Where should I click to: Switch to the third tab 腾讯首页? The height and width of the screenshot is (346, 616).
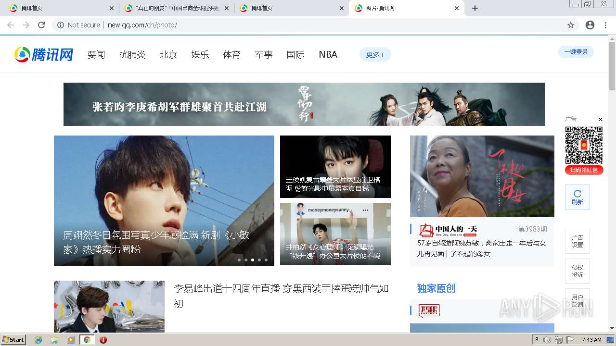(291, 8)
